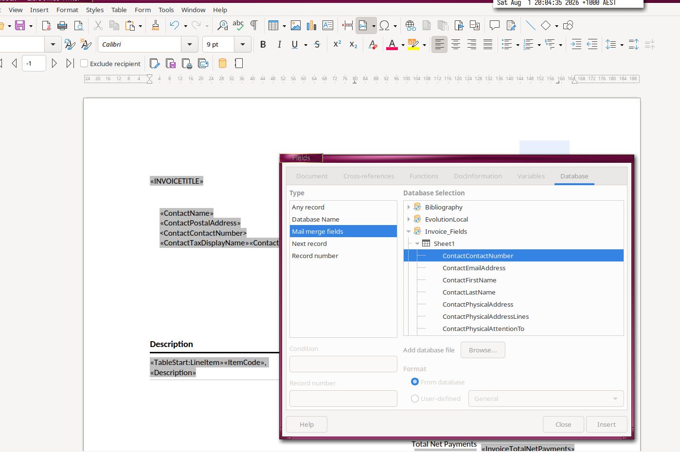Open font size dropdown
Viewport: 680px width, 452px height.
point(243,44)
